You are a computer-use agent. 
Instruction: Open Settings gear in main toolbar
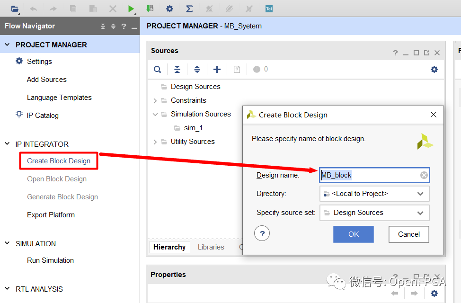pos(169,9)
